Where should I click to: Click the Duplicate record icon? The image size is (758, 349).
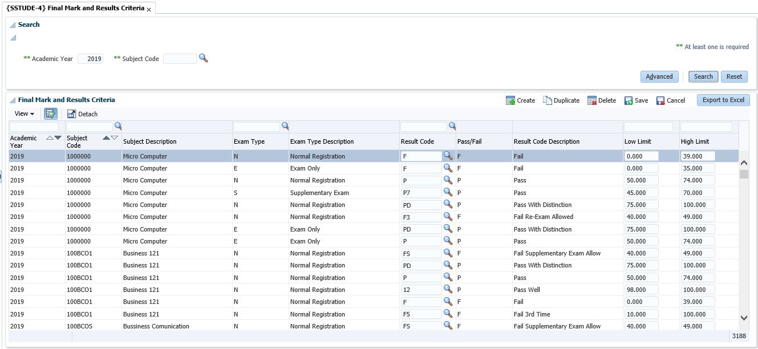click(x=548, y=100)
